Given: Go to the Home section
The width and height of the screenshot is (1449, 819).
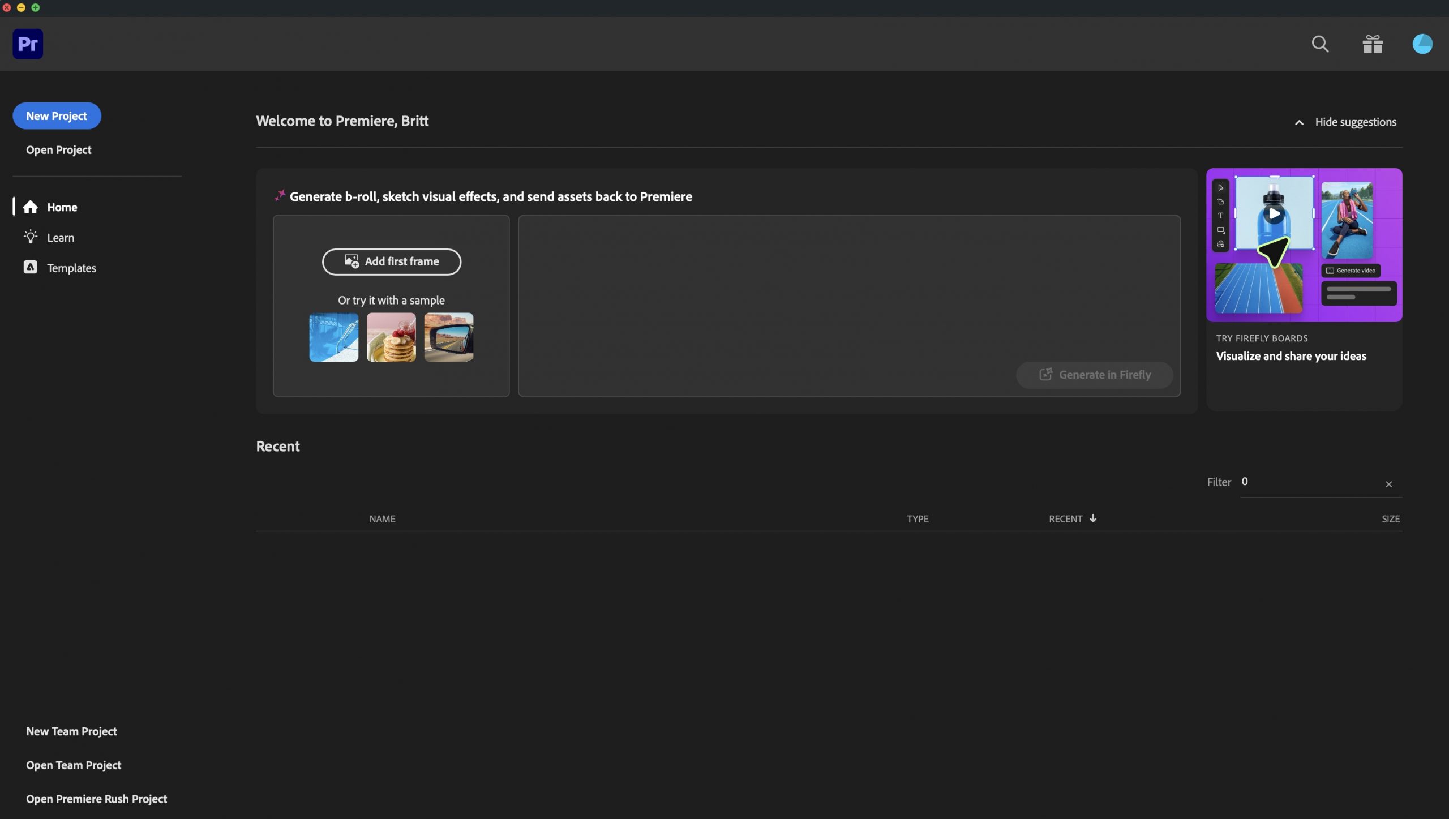Looking at the screenshot, I should click(x=62, y=207).
